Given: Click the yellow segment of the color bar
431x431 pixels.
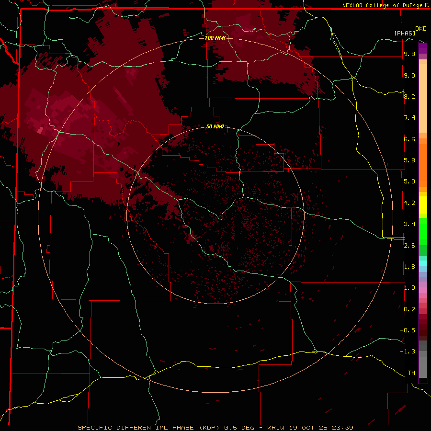Looking at the screenshot, I should (x=423, y=205).
